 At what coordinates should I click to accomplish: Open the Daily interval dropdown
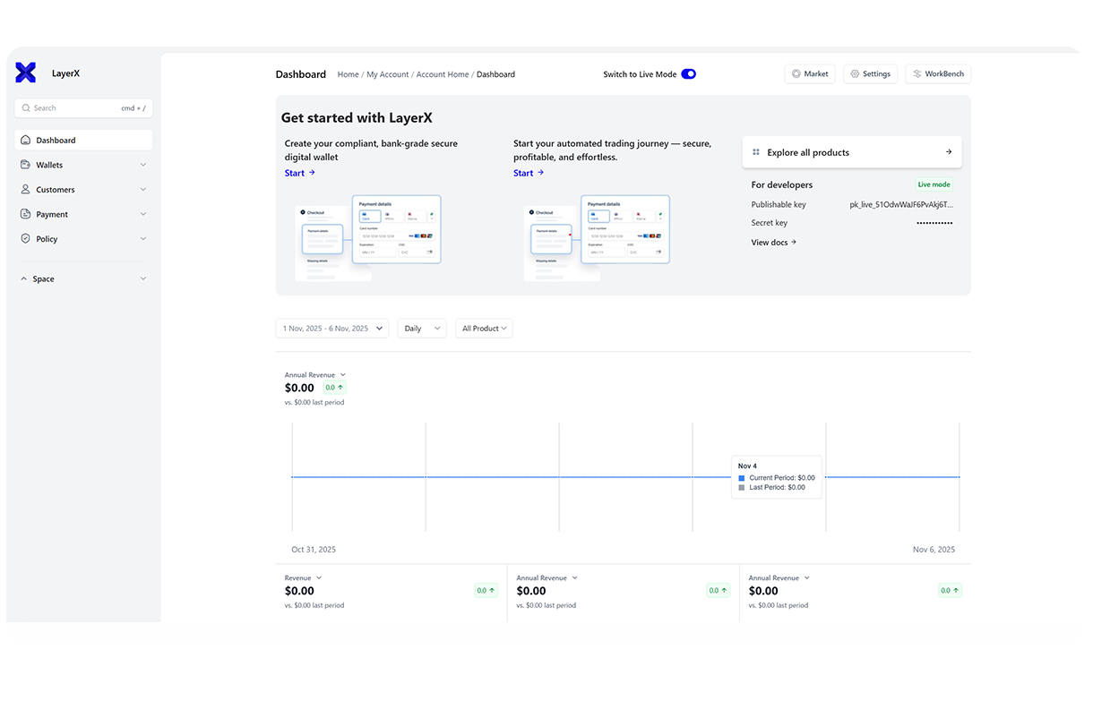click(x=421, y=329)
